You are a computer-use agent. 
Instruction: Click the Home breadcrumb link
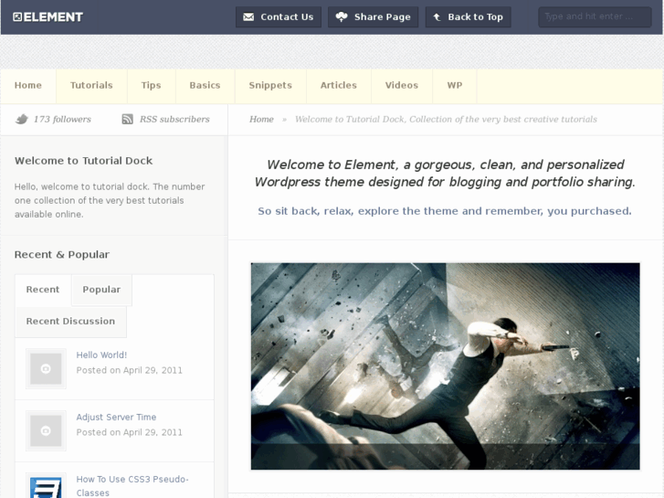(x=261, y=120)
